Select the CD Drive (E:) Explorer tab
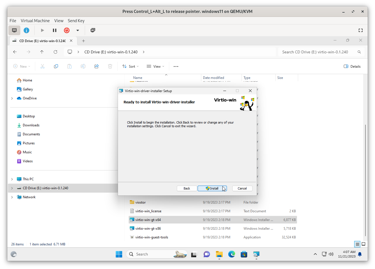Screen dimensions: 375x269 coord(43,41)
